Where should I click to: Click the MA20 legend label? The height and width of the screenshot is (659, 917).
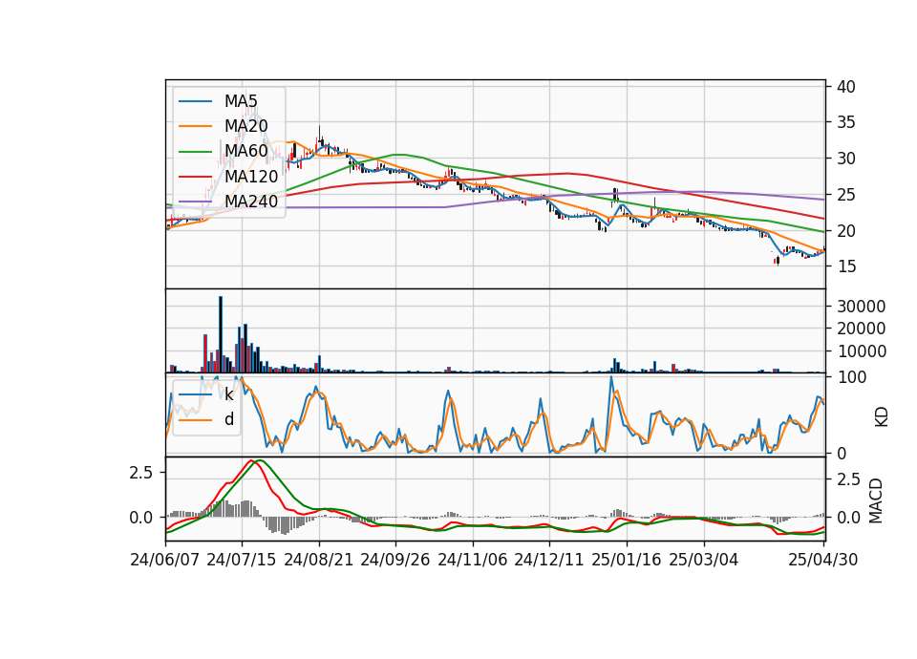pos(245,126)
